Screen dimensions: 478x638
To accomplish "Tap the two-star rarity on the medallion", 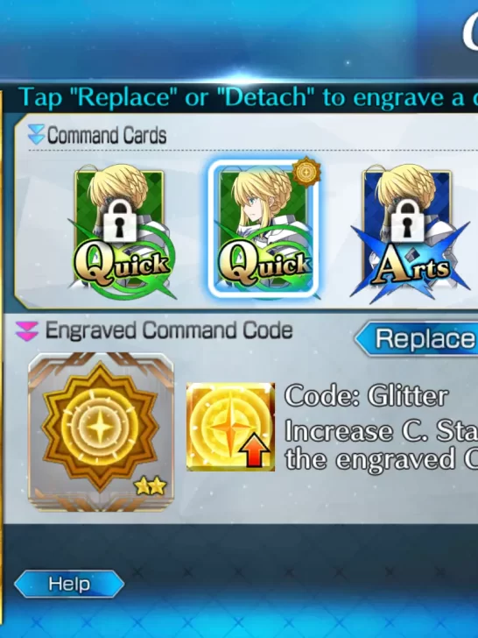I will tap(151, 486).
